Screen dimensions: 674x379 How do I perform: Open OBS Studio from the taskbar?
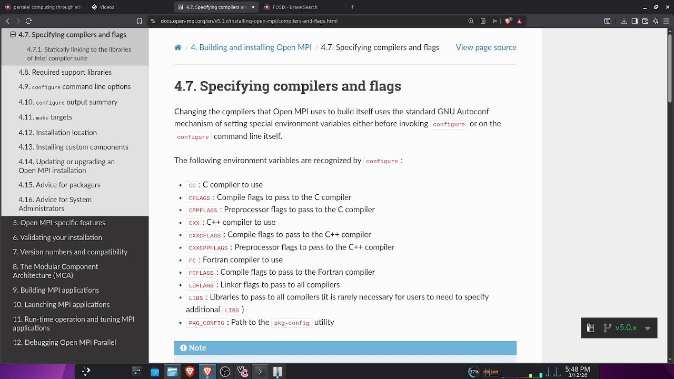pyautogui.click(x=225, y=372)
